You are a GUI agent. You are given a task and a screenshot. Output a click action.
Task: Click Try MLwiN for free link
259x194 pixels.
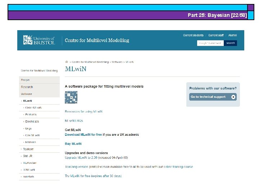pyautogui.click(x=93, y=176)
